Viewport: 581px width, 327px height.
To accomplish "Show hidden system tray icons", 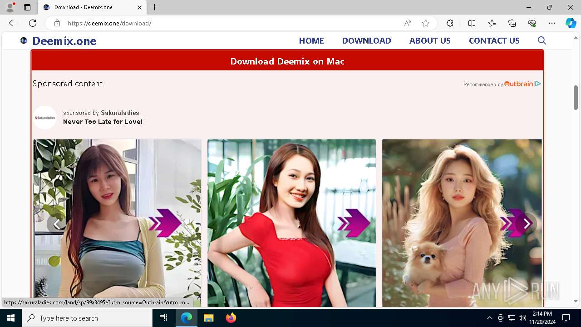I will 489,318.
